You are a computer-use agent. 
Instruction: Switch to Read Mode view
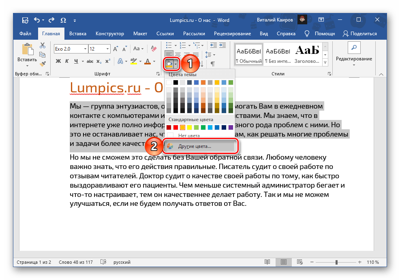[267, 262]
